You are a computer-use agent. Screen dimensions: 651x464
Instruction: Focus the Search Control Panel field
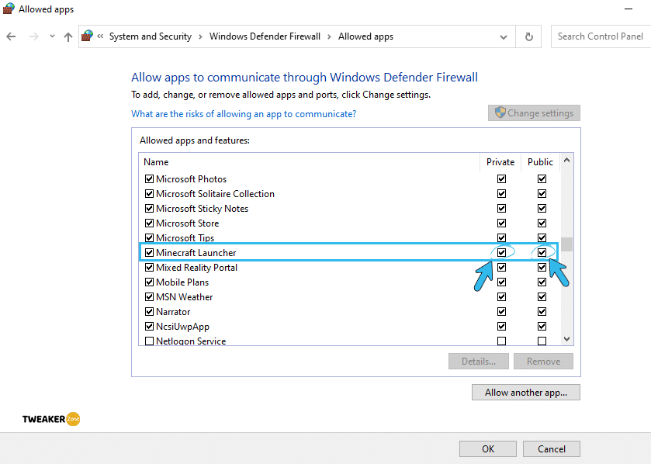click(x=601, y=36)
